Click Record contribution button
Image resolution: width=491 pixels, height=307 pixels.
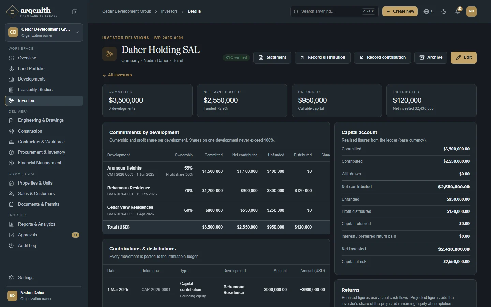(x=382, y=58)
